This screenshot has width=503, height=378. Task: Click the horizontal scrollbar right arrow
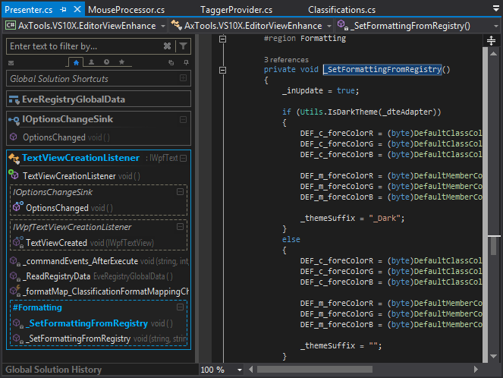pyautogui.click(x=476, y=370)
